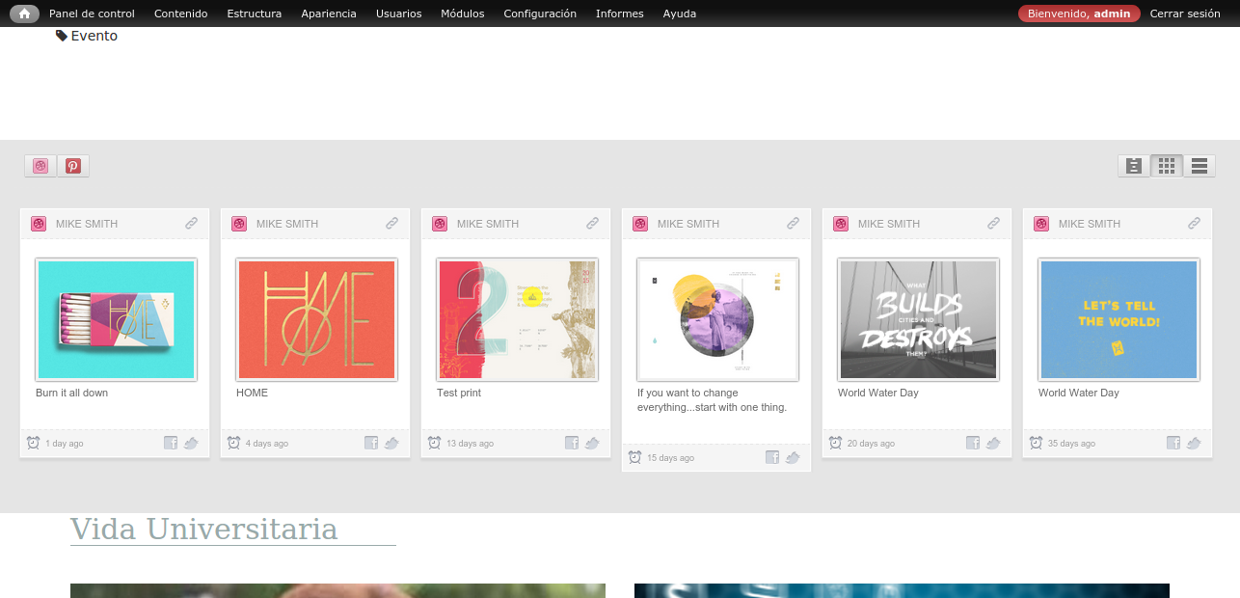The image size is (1240, 598).
Task: Click the Evento tag link
Action: tap(94, 36)
